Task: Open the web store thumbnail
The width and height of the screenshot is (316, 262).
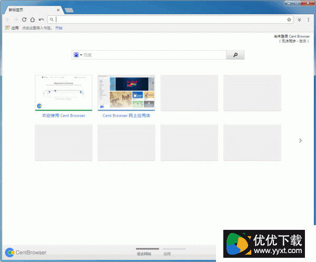Action: point(126,93)
